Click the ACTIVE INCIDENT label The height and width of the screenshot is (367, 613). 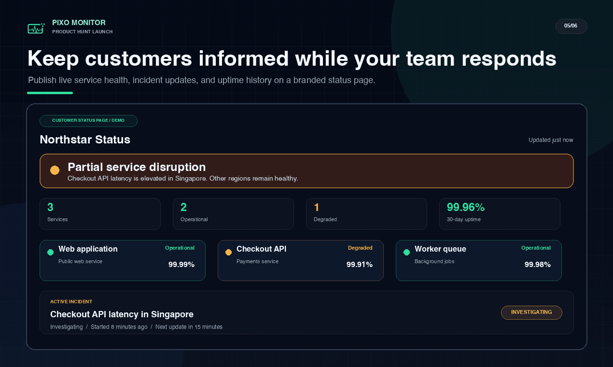click(71, 302)
